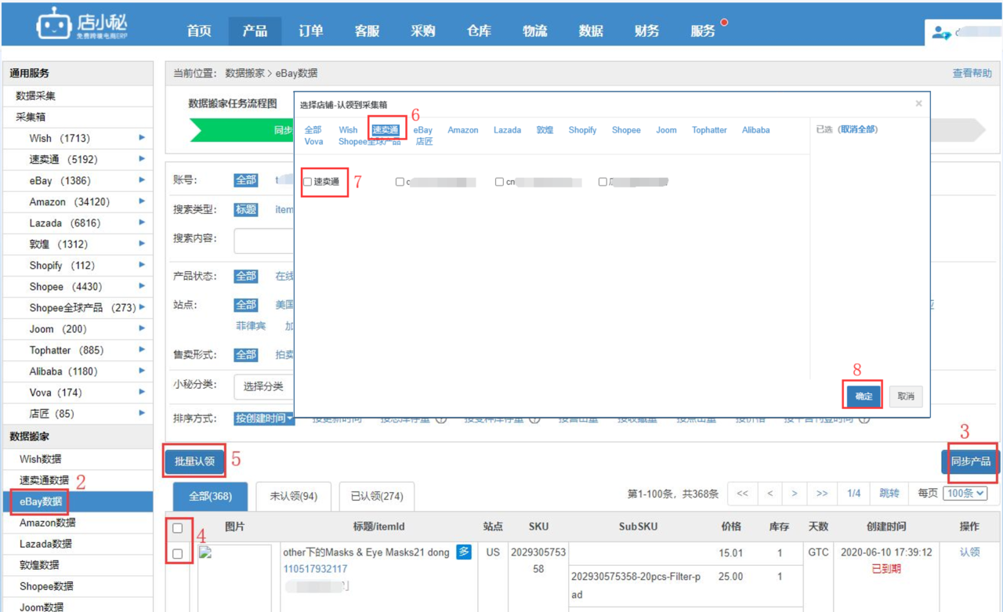The height and width of the screenshot is (612, 1003).
Task: Expand the Lazada (6816) arrow
Action: [142, 223]
